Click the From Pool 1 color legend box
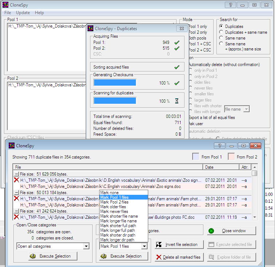This screenshot has height=267, width=275. point(195,157)
